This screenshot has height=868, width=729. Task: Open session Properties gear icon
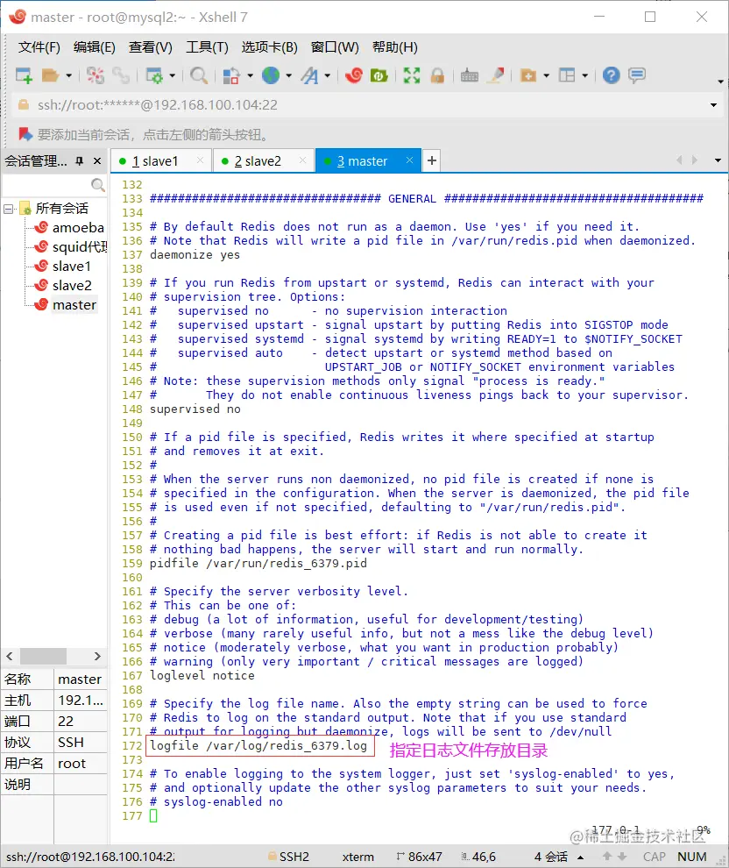point(153,75)
